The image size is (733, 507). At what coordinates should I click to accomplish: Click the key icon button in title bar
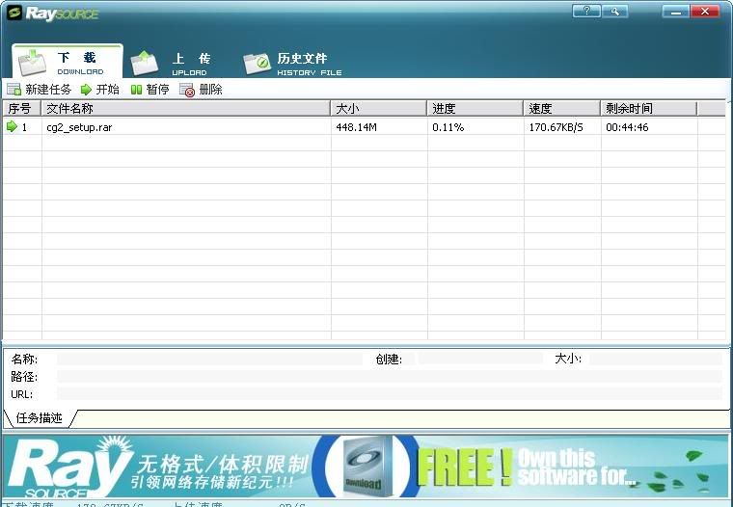tap(613, 11)
